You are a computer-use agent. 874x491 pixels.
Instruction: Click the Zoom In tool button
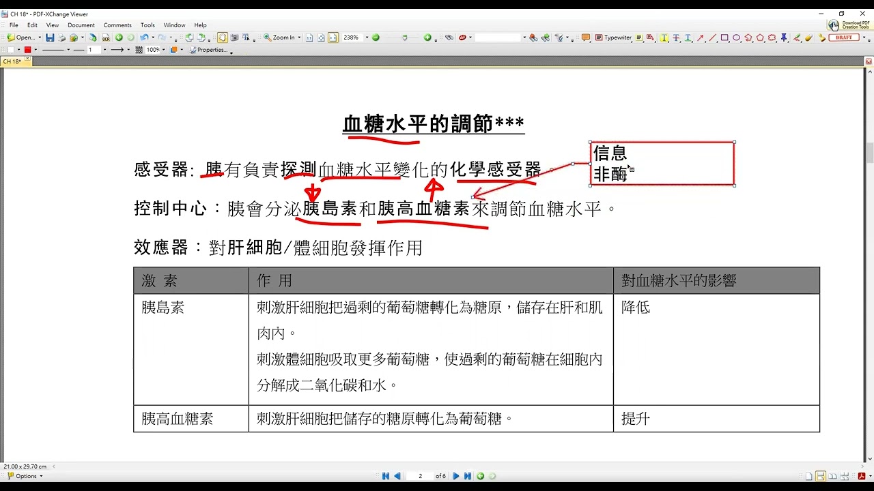(281, 38)
